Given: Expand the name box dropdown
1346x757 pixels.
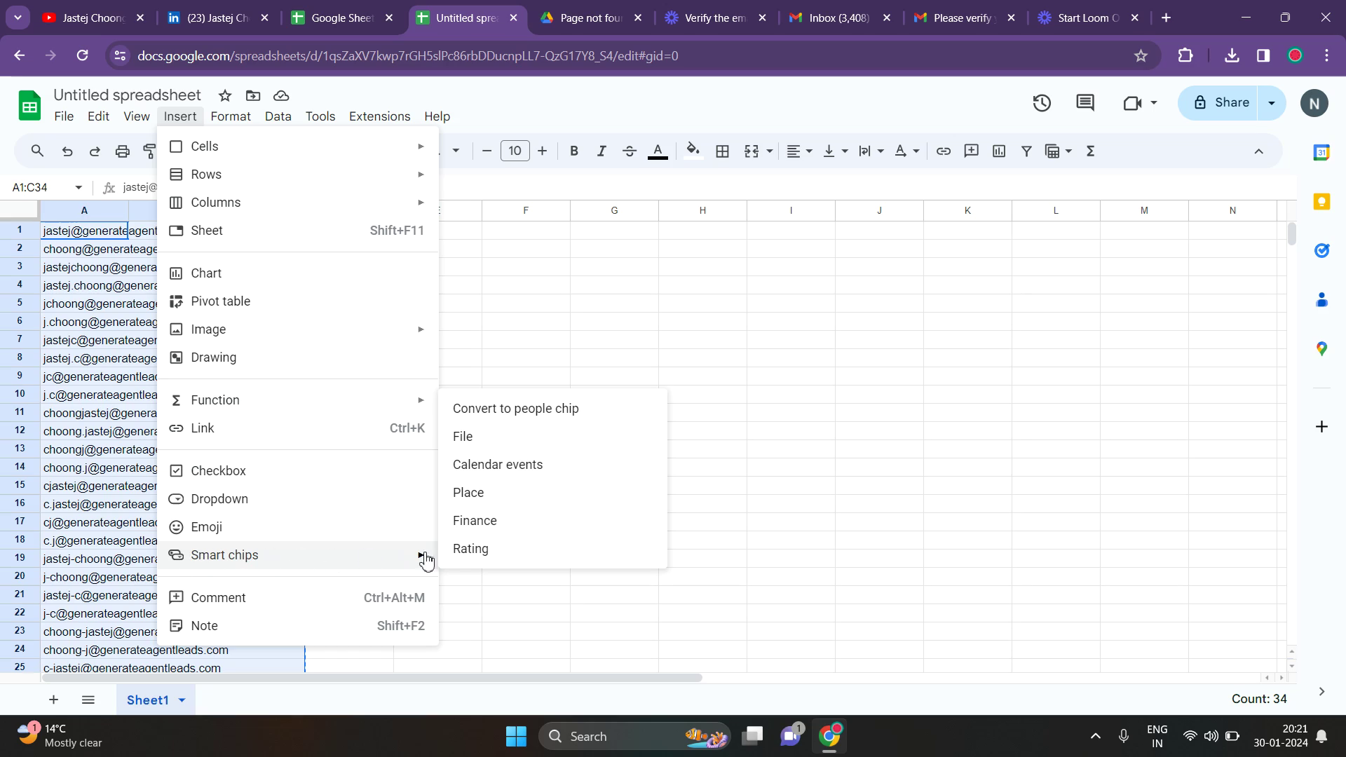Looking at the screenshot, I should (79, 187).
